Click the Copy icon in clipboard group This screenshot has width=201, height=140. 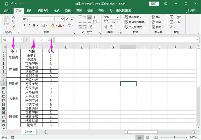tap(13, 22)
